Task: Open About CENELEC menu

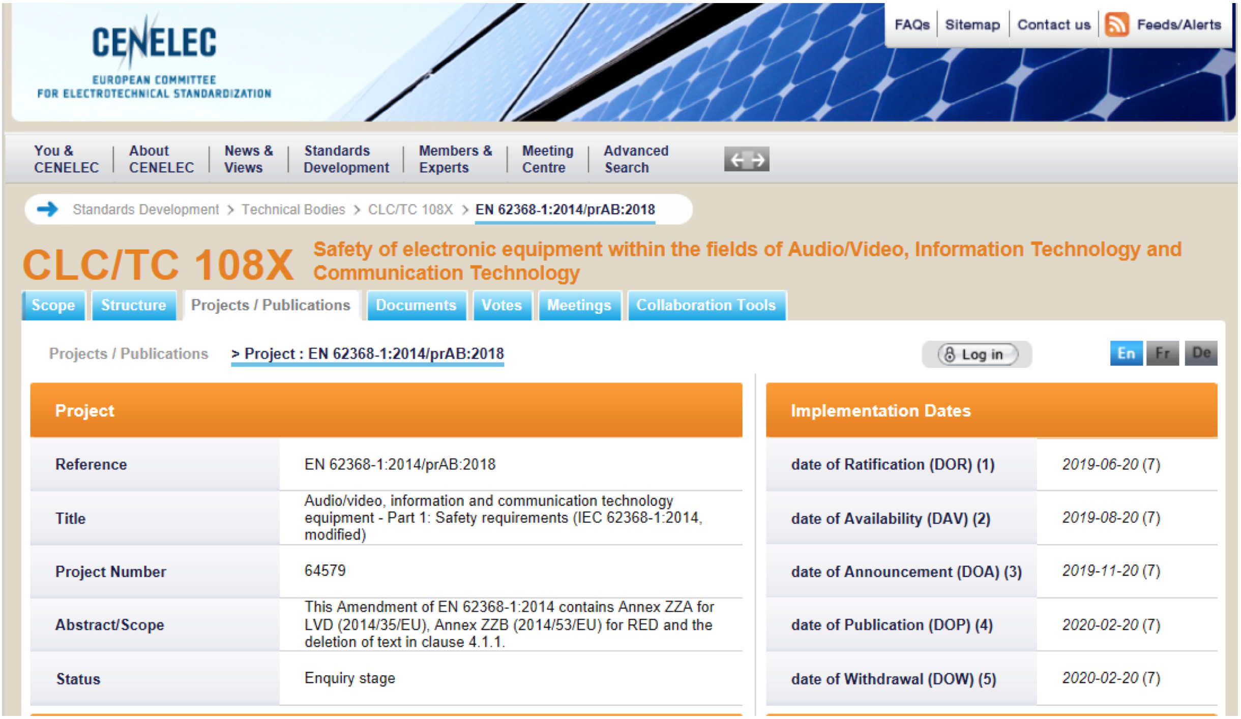Action: click(x=161, y=159)
